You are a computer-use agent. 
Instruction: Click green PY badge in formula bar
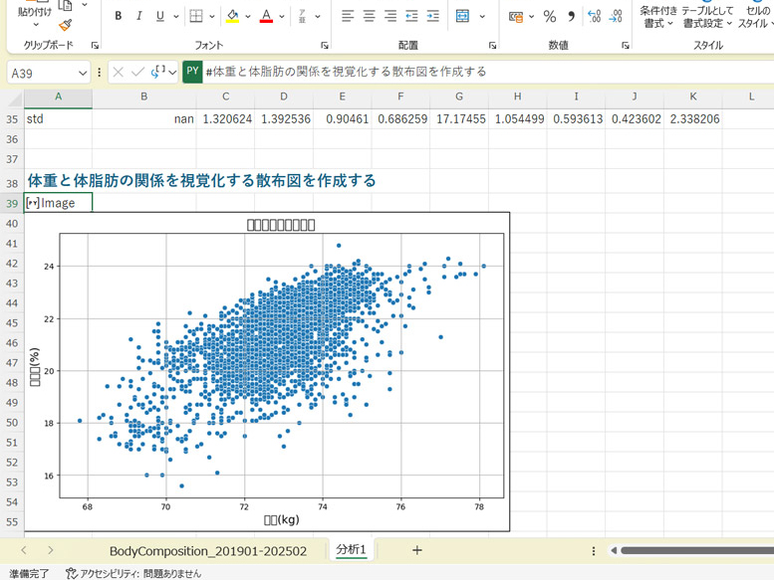(x=192, y=72)
